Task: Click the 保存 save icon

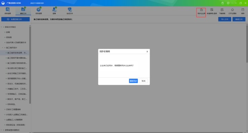Action: pos(243,11)
